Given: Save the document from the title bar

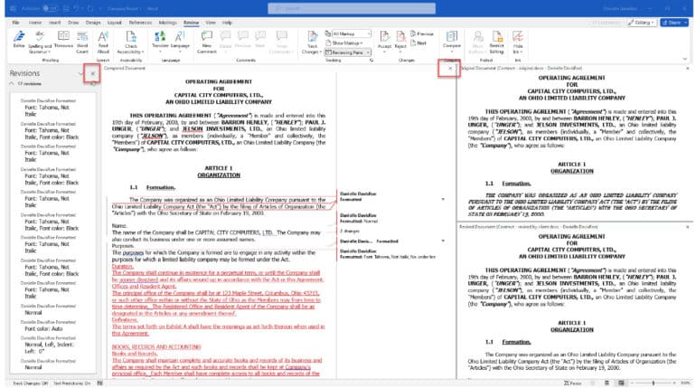Looking at the screenshot, I should 66,8.
